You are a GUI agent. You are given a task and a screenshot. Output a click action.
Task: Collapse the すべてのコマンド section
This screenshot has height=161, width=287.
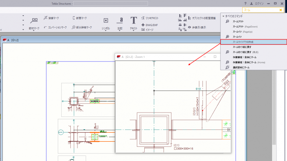coord(223,16)
